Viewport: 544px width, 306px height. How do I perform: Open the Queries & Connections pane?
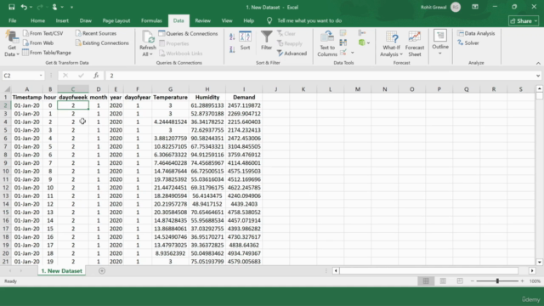point(188,34)
